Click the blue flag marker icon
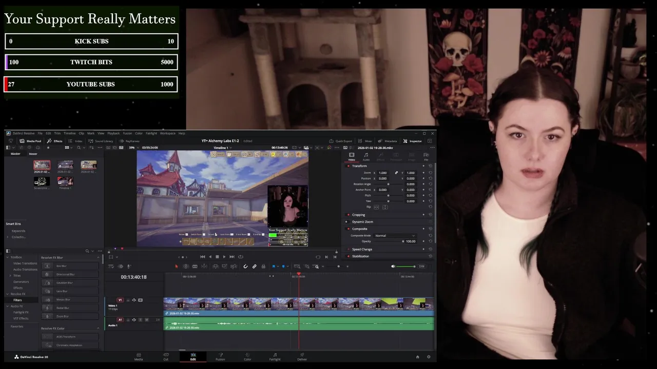Screen dimensions: 657x369 click(274, 266)
